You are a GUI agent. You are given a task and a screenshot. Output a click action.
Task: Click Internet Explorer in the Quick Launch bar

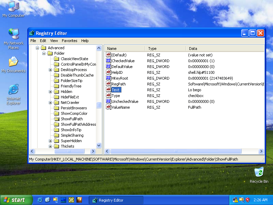click(x=40, y=200)
